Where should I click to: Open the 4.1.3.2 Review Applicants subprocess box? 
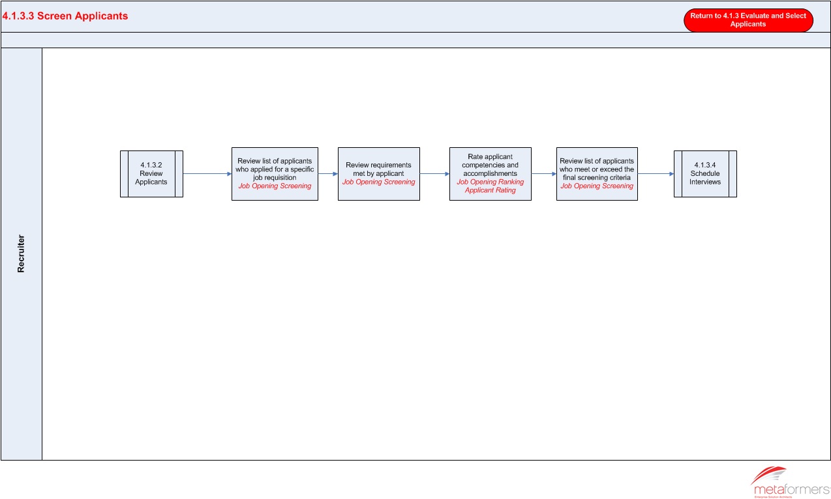[x=151, y=174]
